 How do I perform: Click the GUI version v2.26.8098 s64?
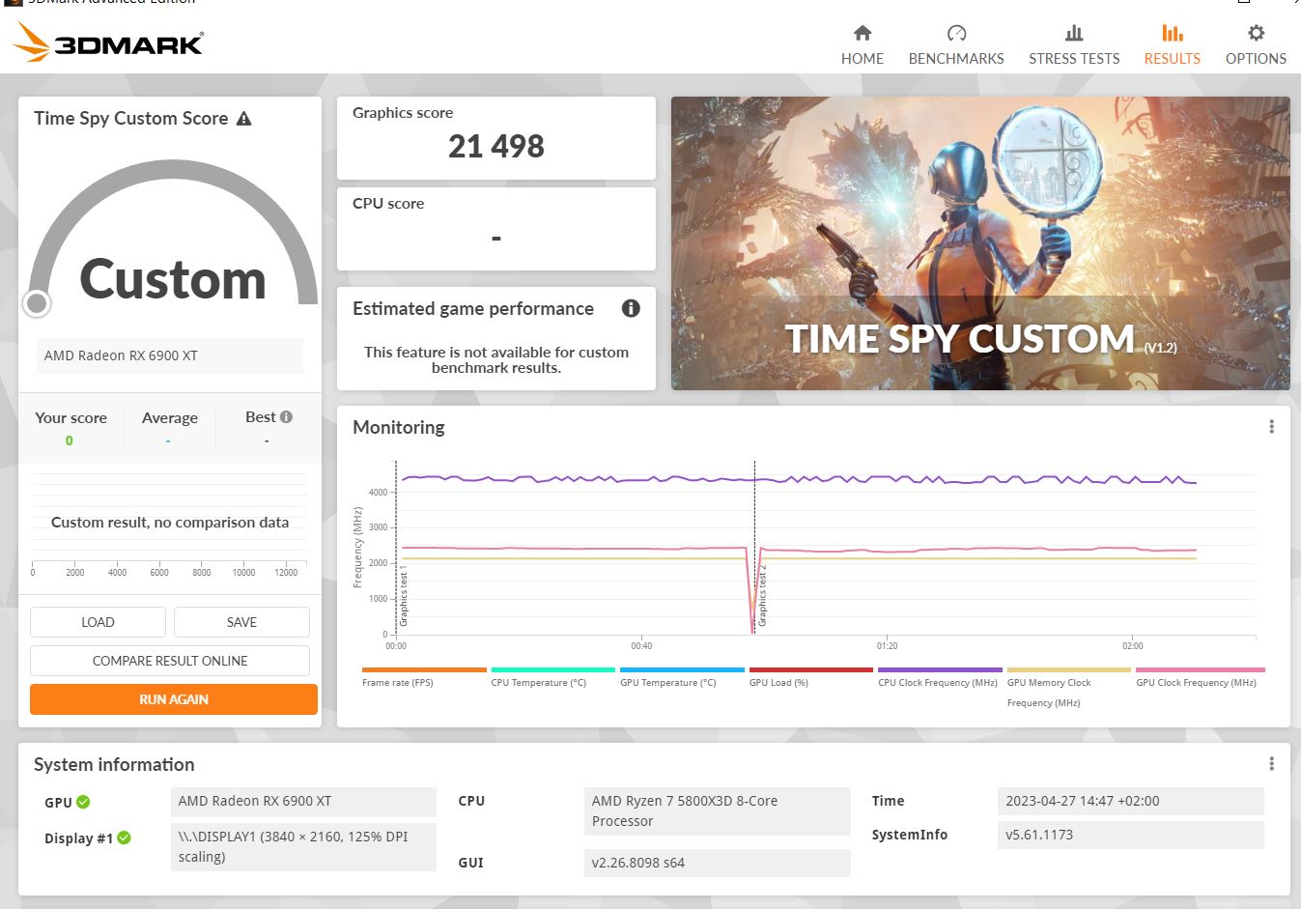click(x=717, y=863)
